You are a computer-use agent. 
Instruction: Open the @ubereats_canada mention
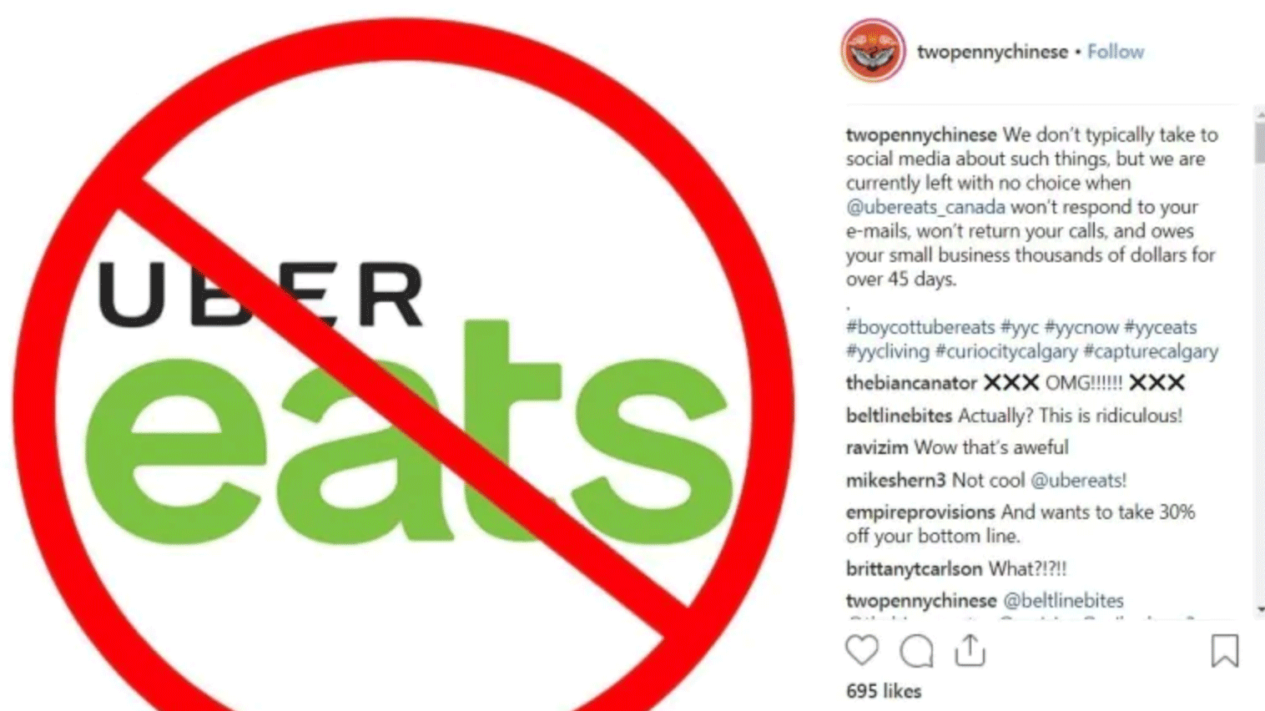(x=925, y=207)
